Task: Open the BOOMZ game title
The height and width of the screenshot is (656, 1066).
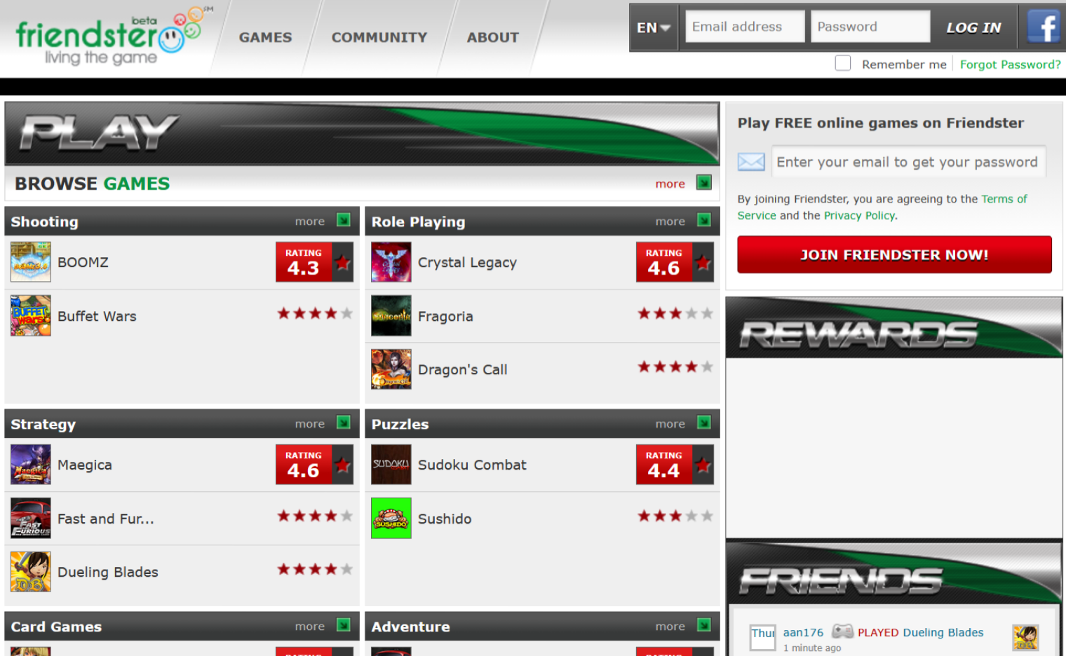Action: click(83, 262)
